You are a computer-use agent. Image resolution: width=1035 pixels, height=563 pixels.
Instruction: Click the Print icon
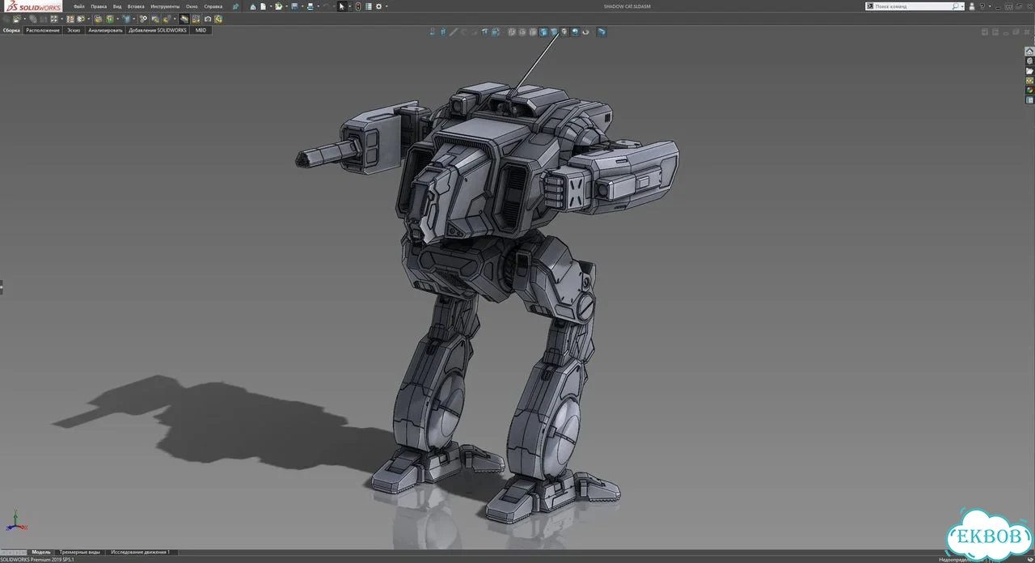tap(310, 6)
